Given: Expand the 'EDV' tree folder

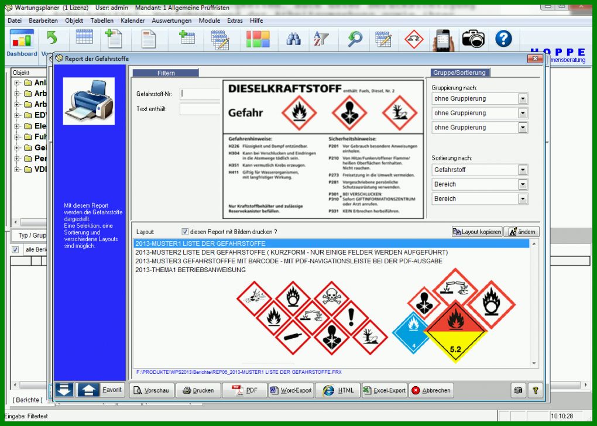Looking at the screenshot, I should pos(17,115).
